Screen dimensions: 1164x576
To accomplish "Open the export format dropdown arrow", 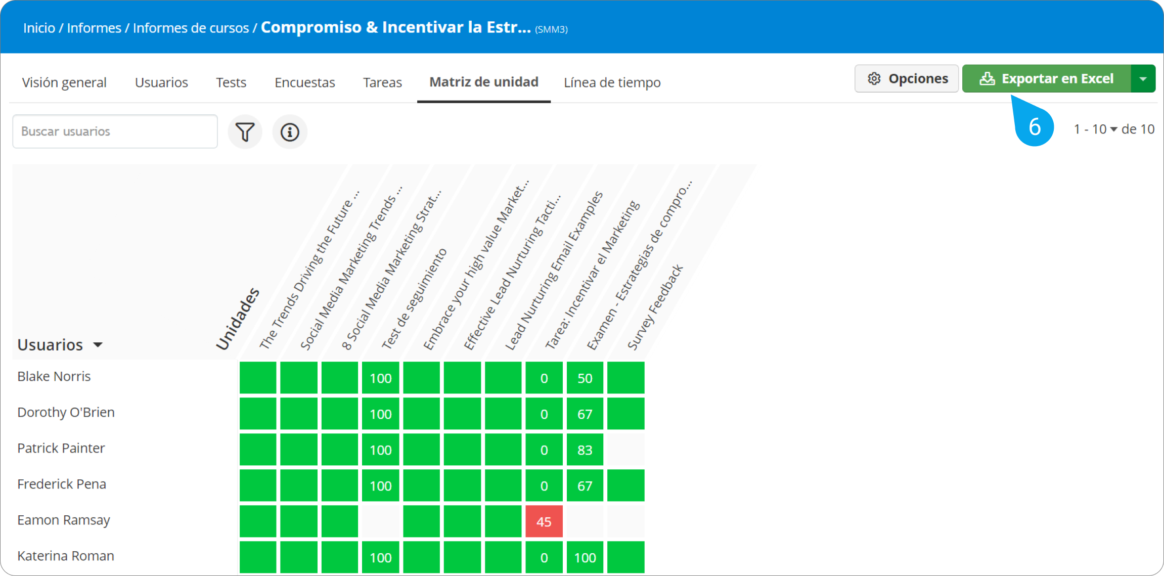I will coord(1143,78).
